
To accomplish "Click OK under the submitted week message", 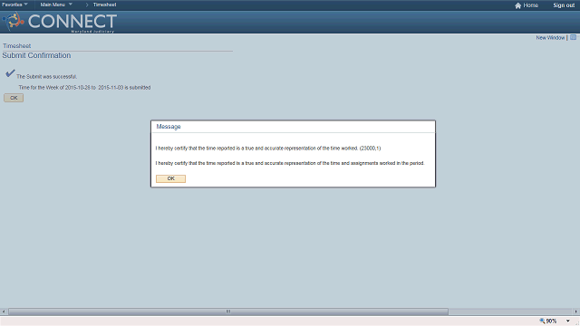I will coord(14,98).
